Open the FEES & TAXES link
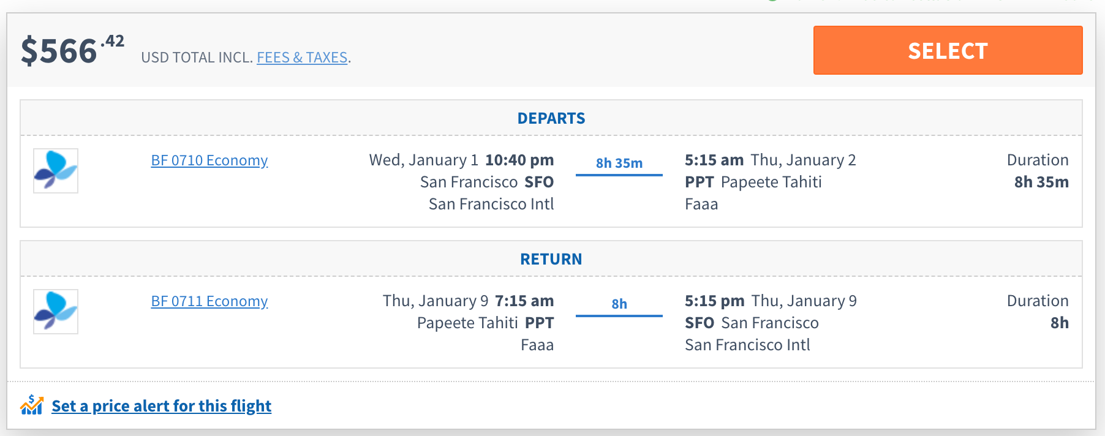The image size is (1105, 436). click(302, 58)
